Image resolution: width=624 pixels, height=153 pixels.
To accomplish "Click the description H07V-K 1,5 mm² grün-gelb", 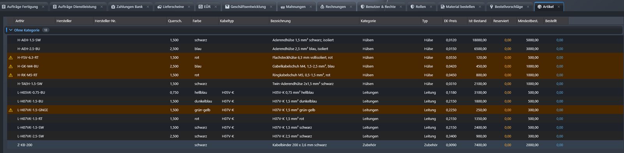I will coord(294,110).
